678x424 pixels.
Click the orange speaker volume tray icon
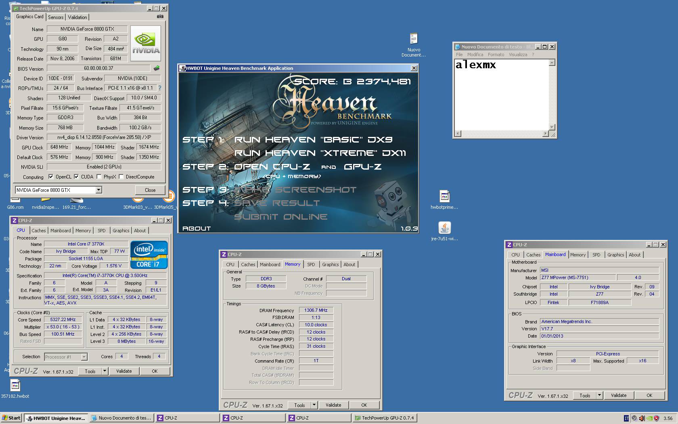[x=642, y=418]
